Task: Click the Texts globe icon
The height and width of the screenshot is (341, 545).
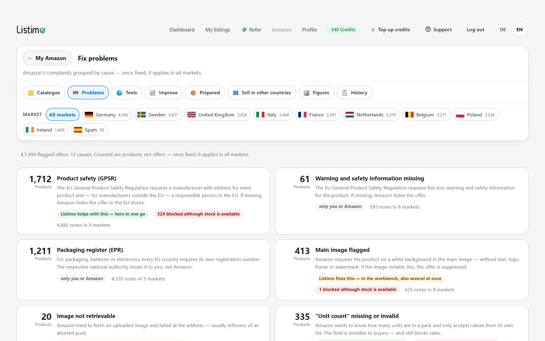Action: click(120, 93)
